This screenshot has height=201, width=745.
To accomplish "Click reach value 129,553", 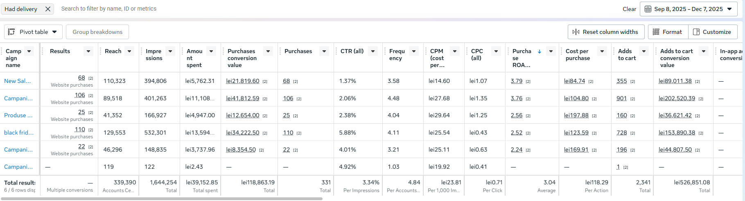I will (x=114, y=132).
